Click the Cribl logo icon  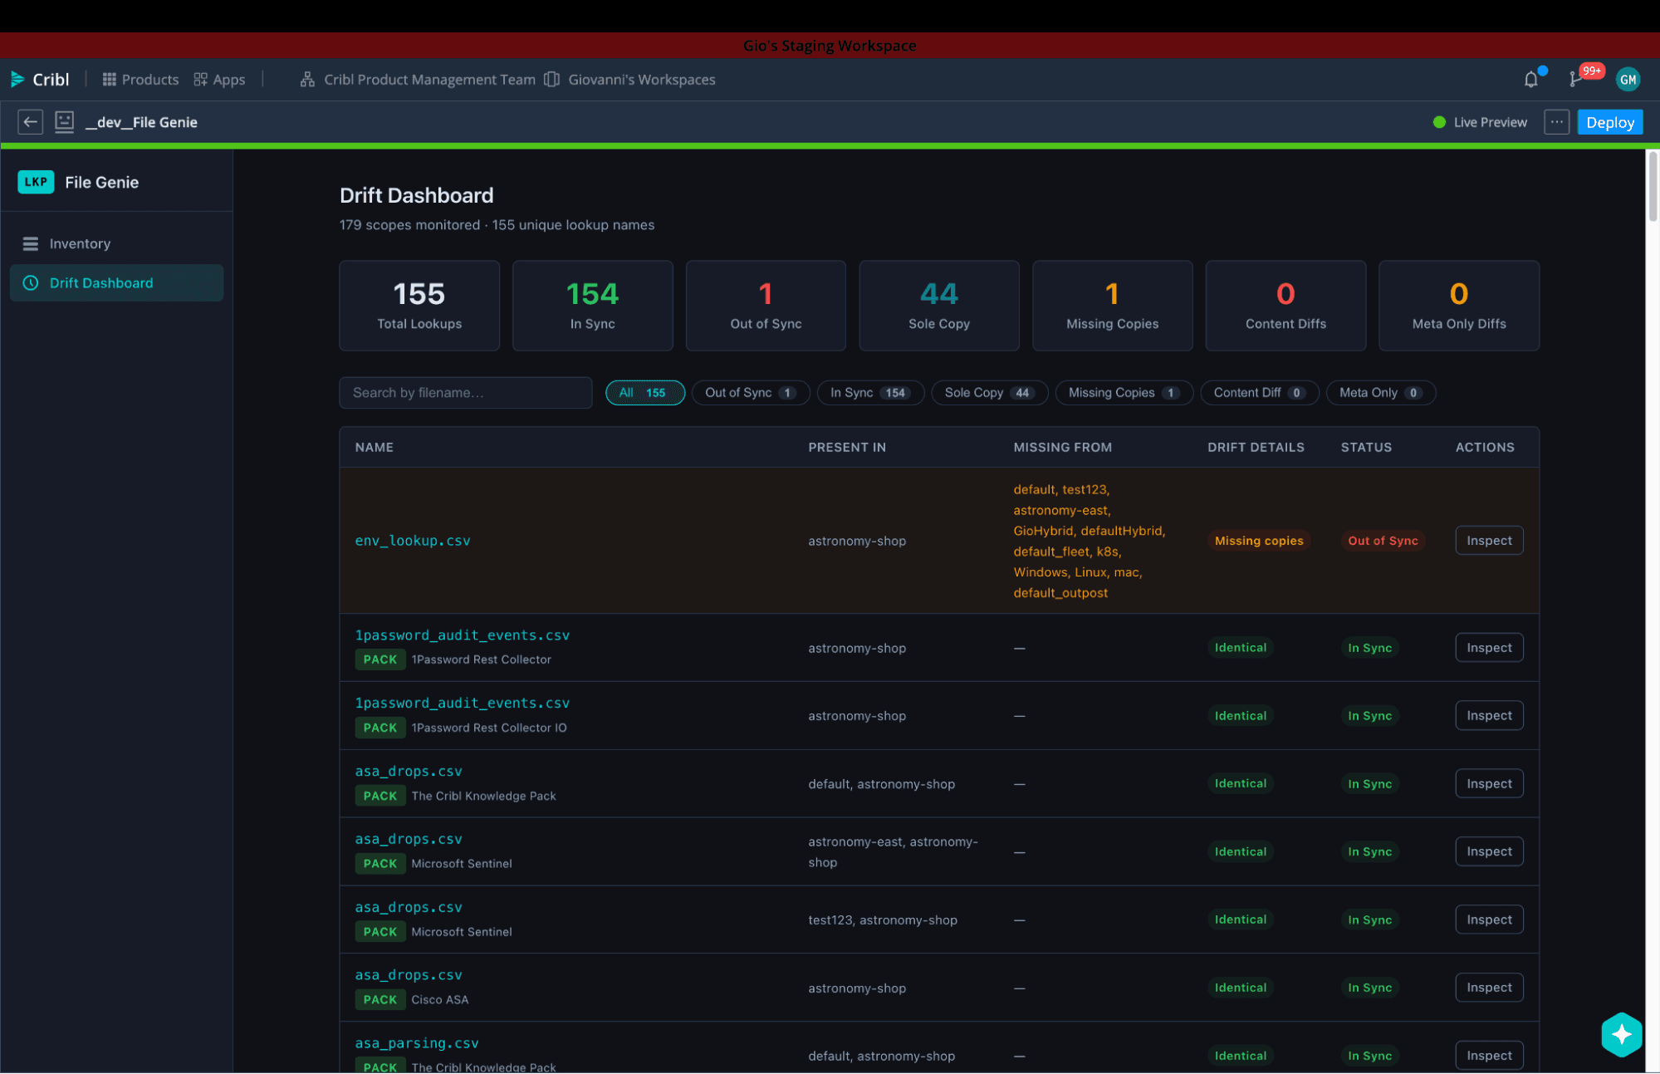coord(17,80)
